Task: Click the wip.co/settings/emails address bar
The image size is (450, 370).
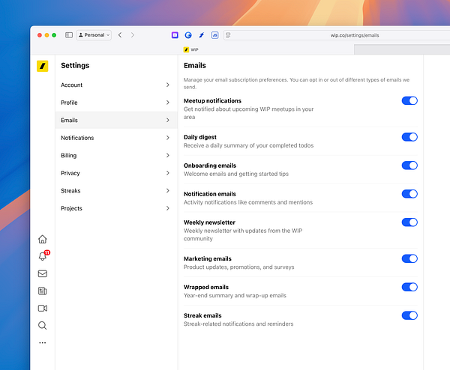Action: 337,35
